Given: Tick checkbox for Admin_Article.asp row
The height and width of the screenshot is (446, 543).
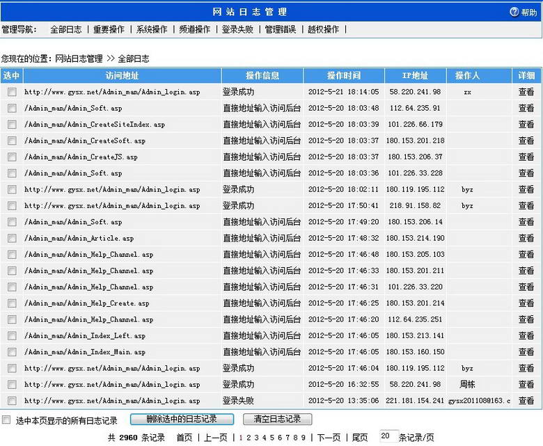Looking at the screenshot, I should [12, 239].
